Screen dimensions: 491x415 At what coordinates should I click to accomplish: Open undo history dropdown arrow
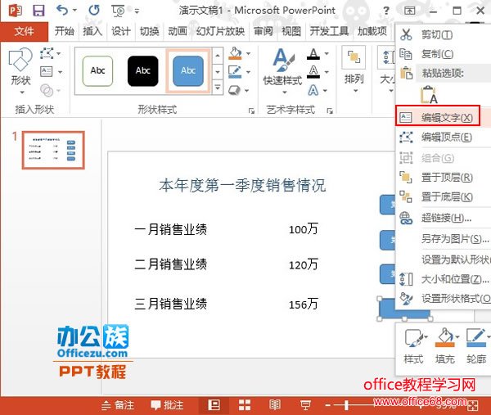(74, 11)
